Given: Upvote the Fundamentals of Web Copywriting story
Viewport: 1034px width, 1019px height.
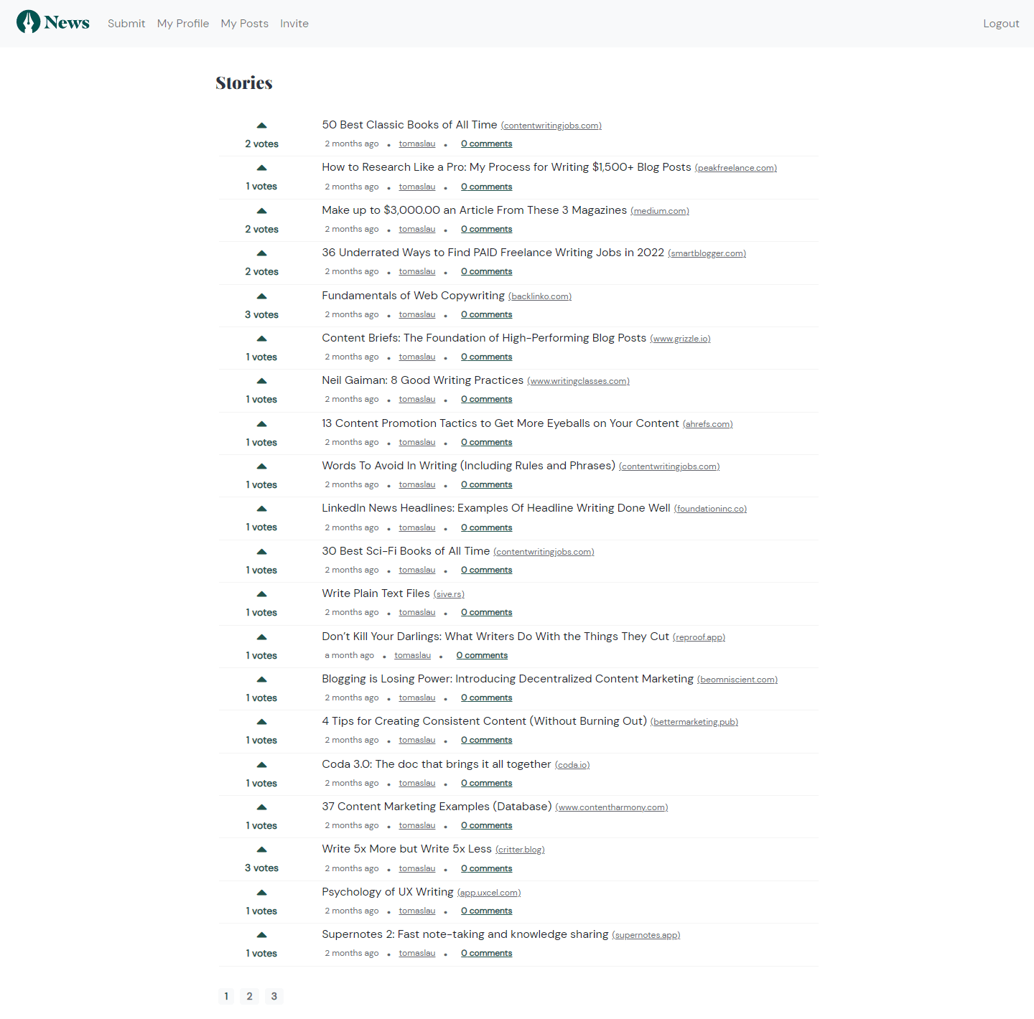Looking at the screenshot, I should (x=261, y=295).
